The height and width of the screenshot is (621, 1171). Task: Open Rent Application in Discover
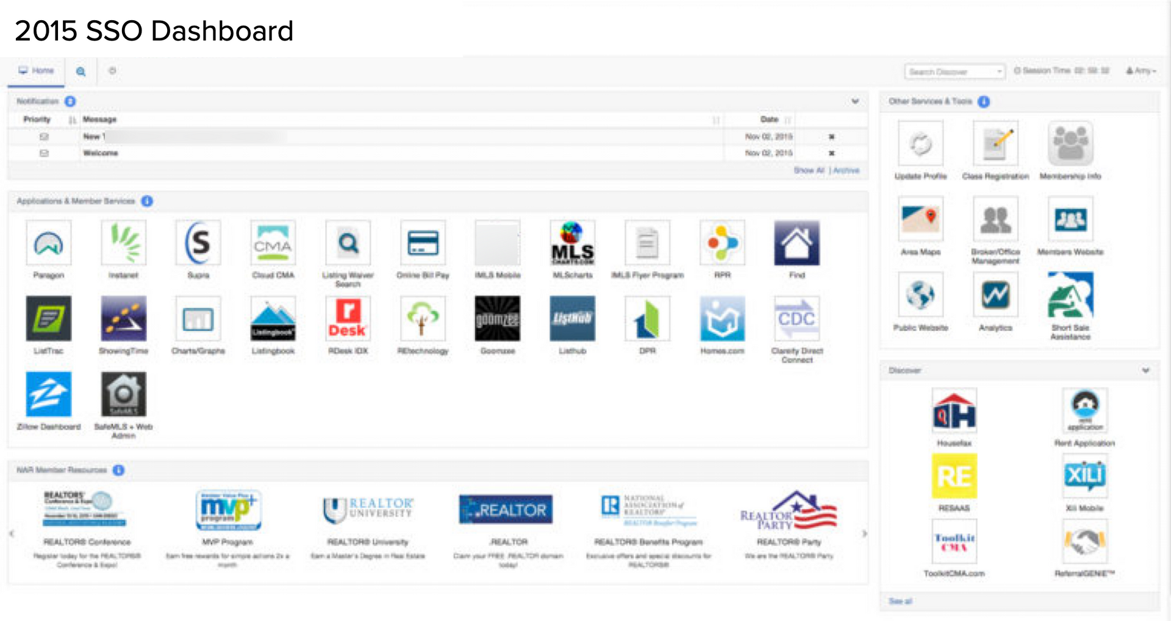[x=1085, y=411]
